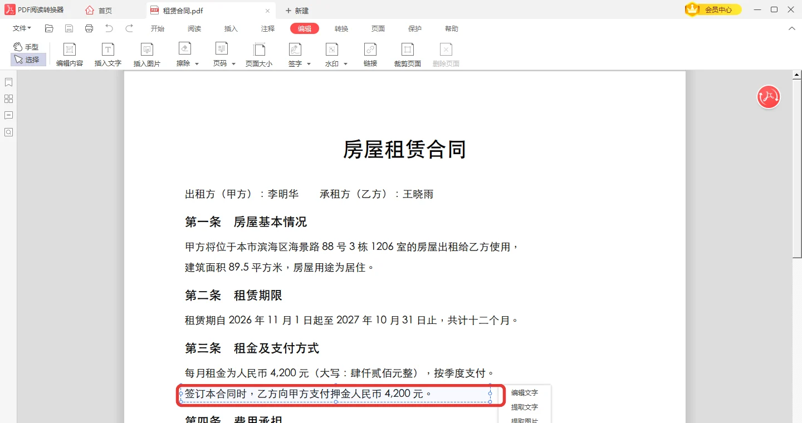802x423 pixels.
Task: Expand the 页码 dropdown arrow
Action: tap(233, 64)
